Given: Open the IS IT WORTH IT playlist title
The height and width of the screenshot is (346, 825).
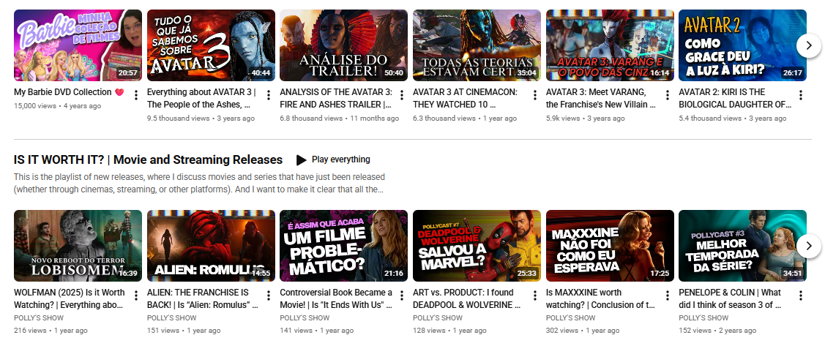Looking at the screenshot, I should (x=149, y=160).
